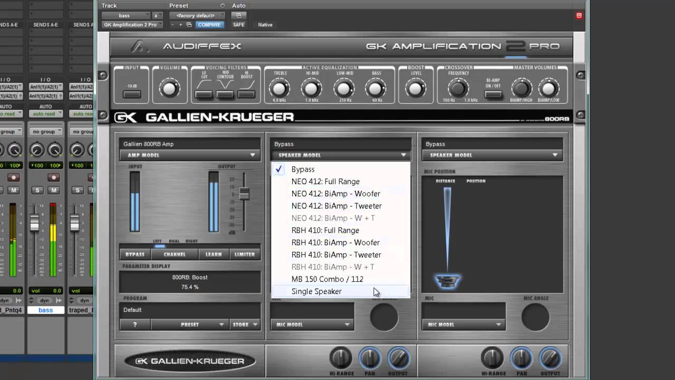Click the bass track record enable button
This screenshot has width=675, height=380.
53,178
